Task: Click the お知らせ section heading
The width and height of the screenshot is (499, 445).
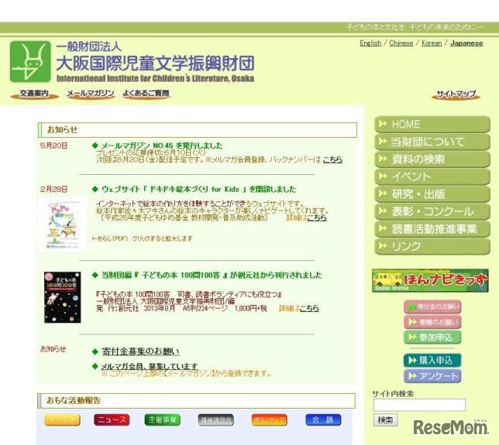Action: (62, 130)
